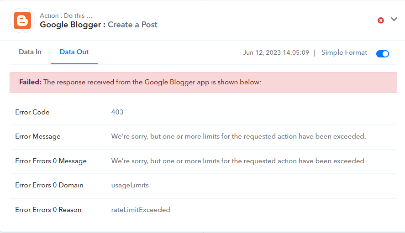This screenshot has height=233, width=405.
Task: Click the Error Message value text
Action: click(x=238, y=136)
